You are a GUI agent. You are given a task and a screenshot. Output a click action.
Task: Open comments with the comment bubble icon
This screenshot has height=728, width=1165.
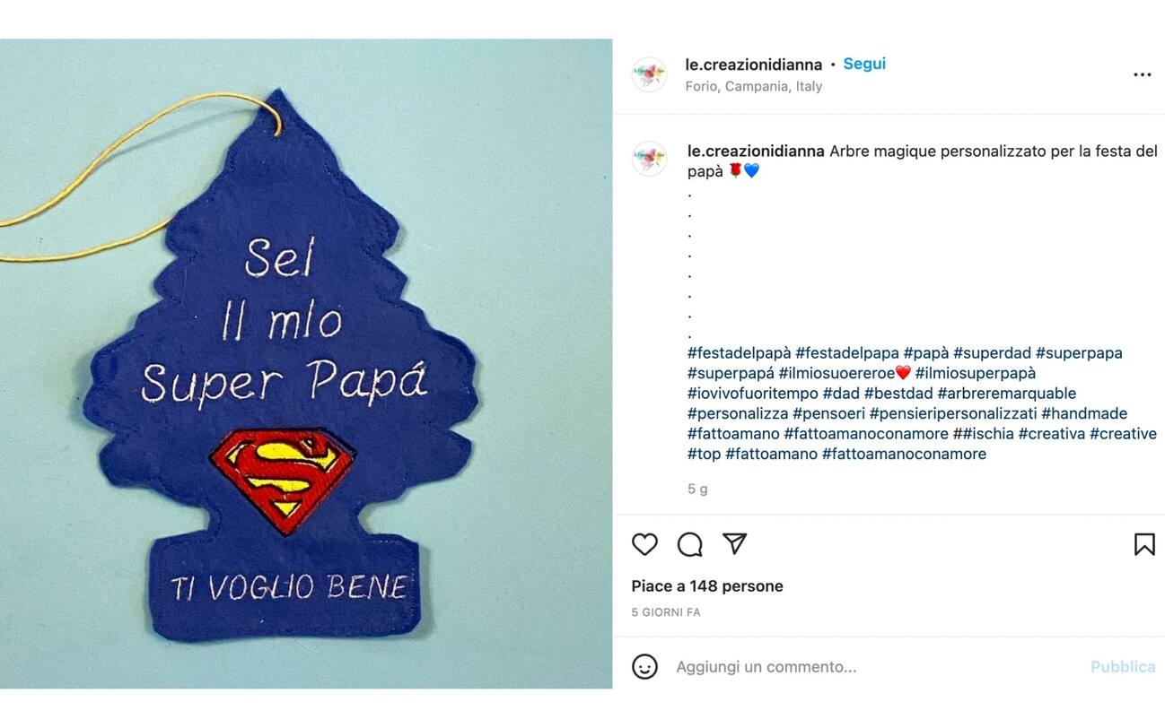pyautogui.click(x=689, y=544)
